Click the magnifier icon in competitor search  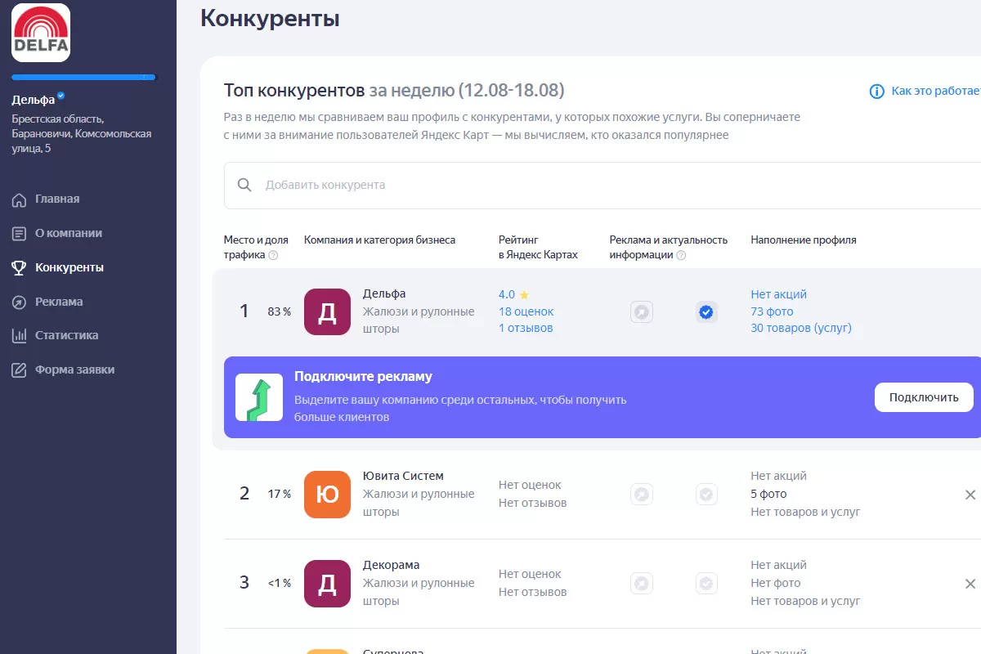244,185
